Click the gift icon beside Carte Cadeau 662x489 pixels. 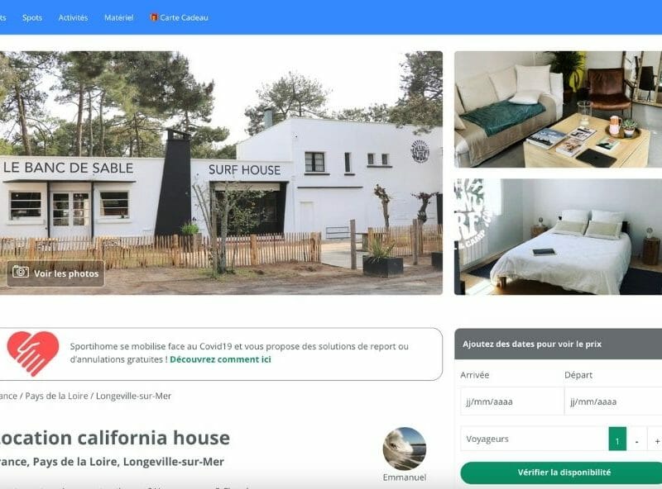tap(154, 17)
